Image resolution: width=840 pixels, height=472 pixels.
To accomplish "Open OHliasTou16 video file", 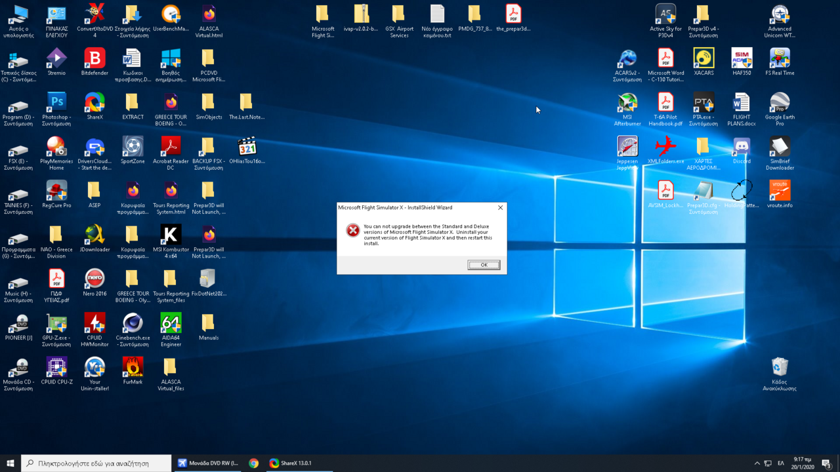I will [247, 149].
